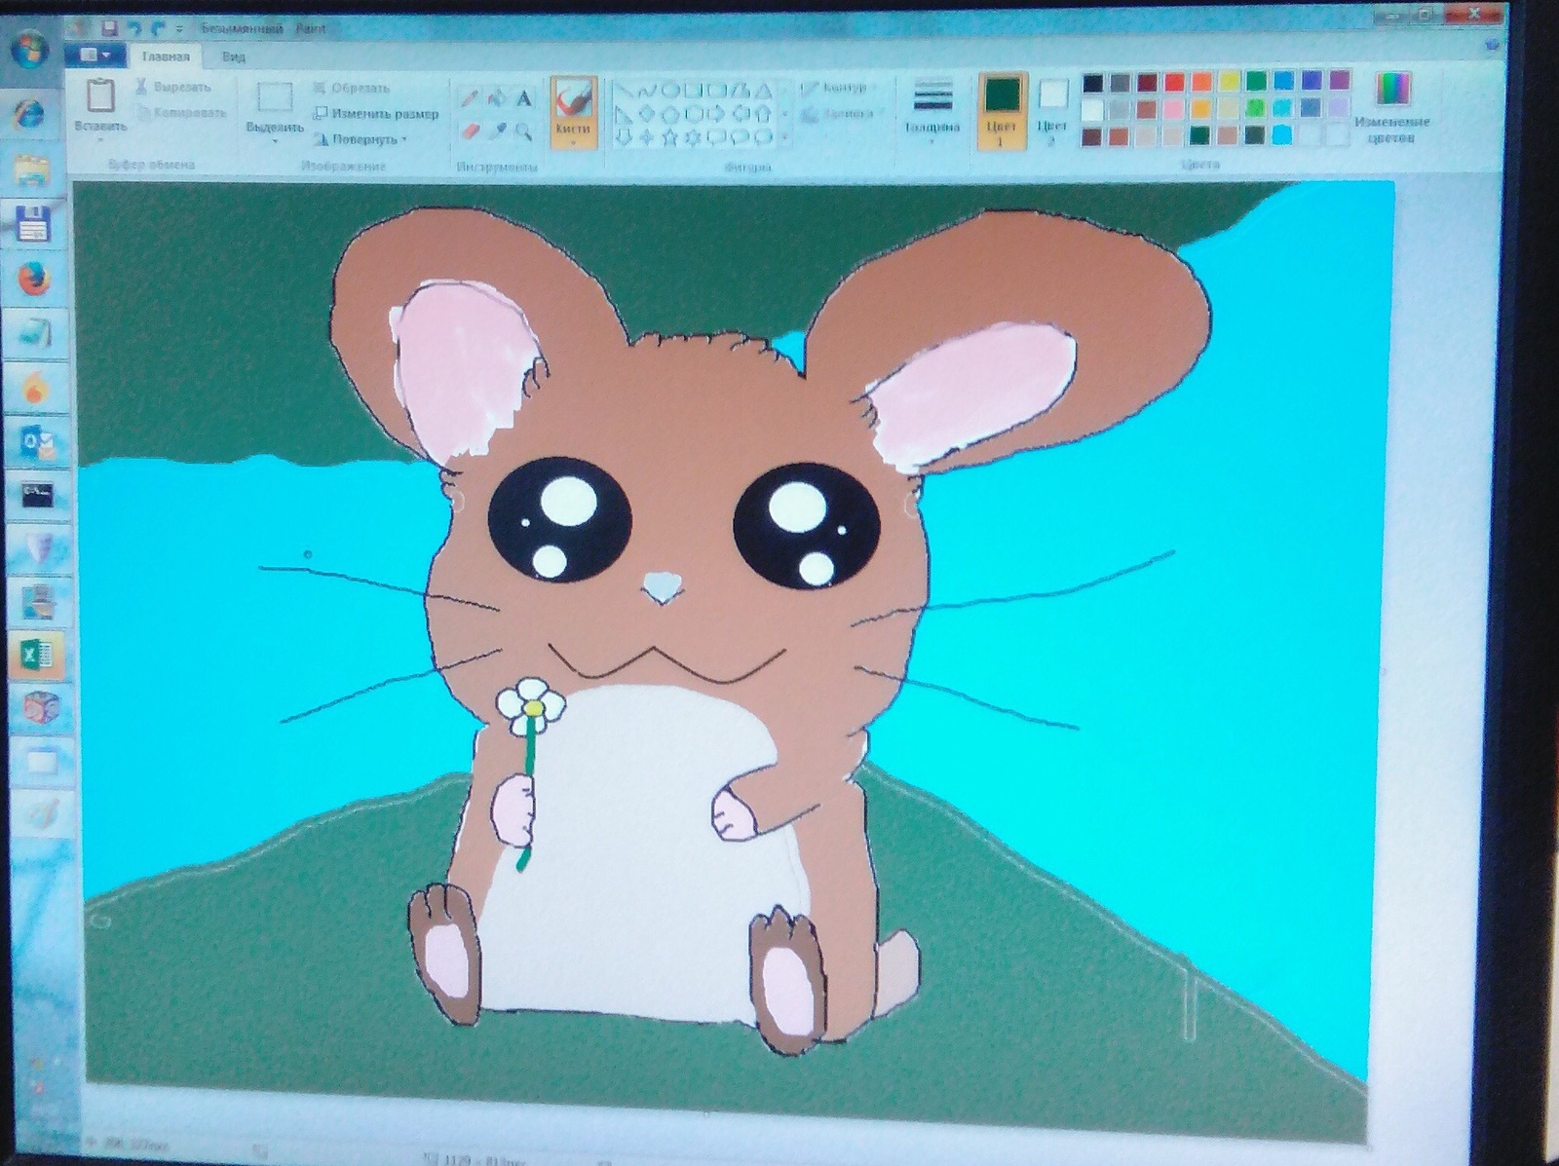
Task: Open the Толщина thickness dropdown
Action: click(932, 111)
